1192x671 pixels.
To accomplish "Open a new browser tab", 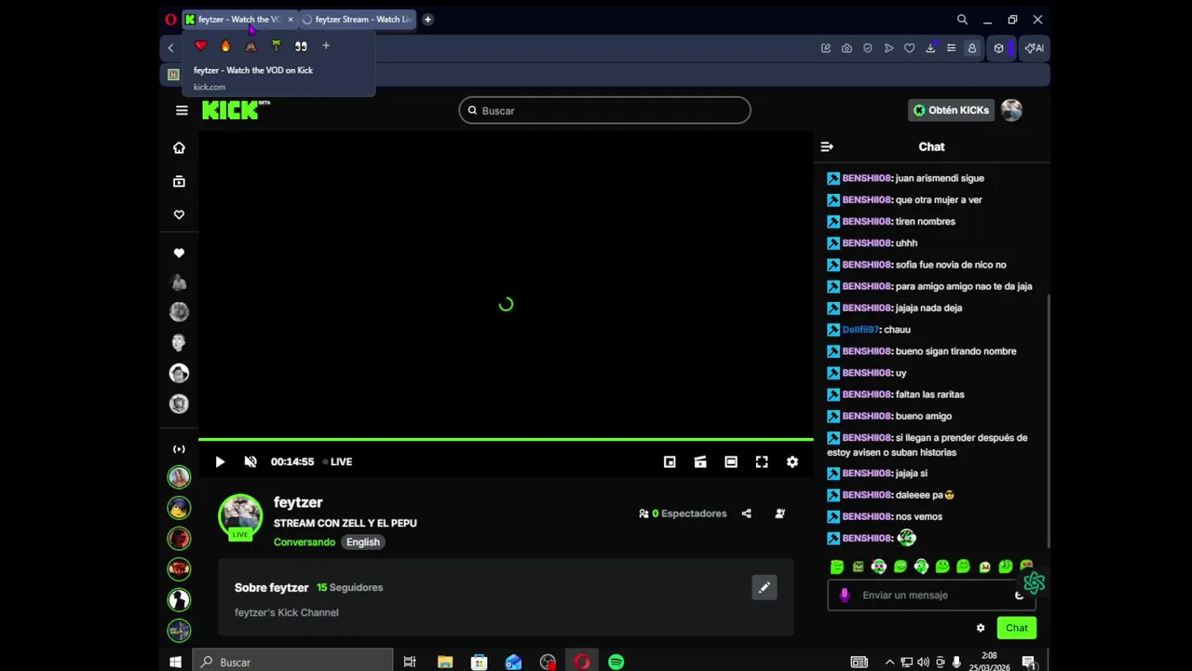I will pos(427,19).
